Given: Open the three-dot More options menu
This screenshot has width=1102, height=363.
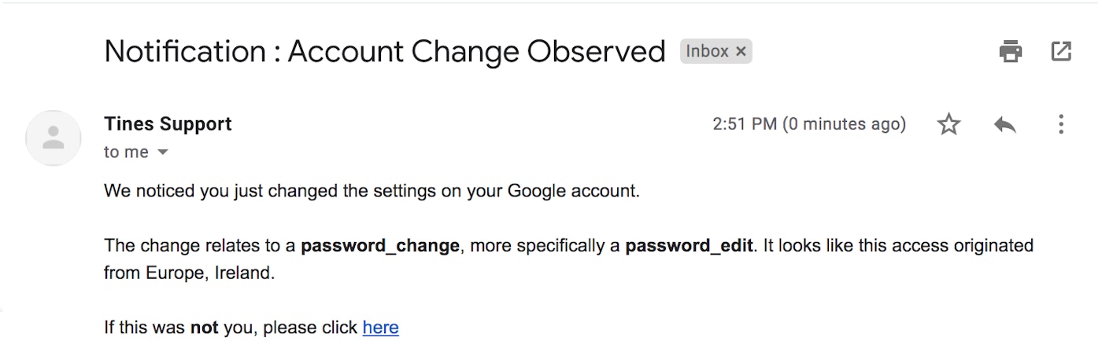Looking at the screenshot, I should (x=1061, y=124).
